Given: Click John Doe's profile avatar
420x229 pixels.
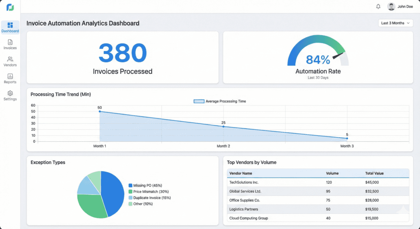Looking at the screenshot, I should pyautogui.click(x=391, y=7).
